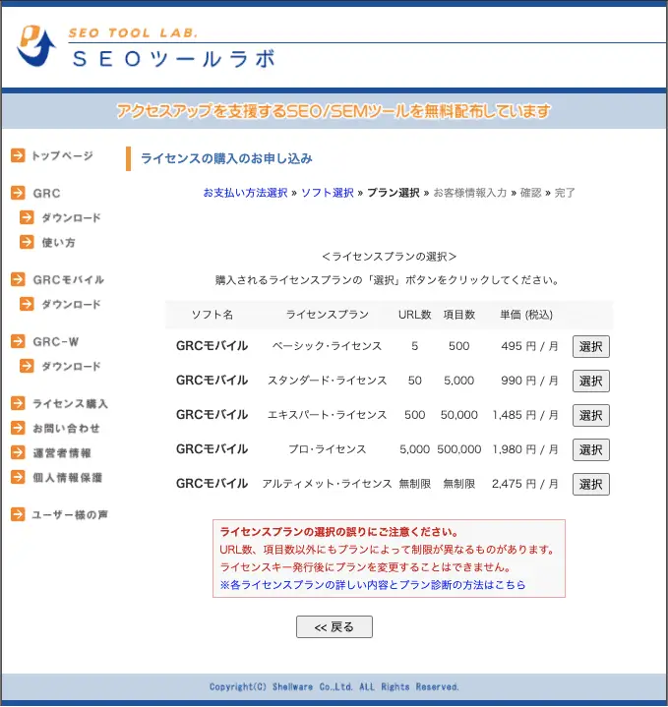Select the アルティメット・ライセンス plan button

(591, 484)
